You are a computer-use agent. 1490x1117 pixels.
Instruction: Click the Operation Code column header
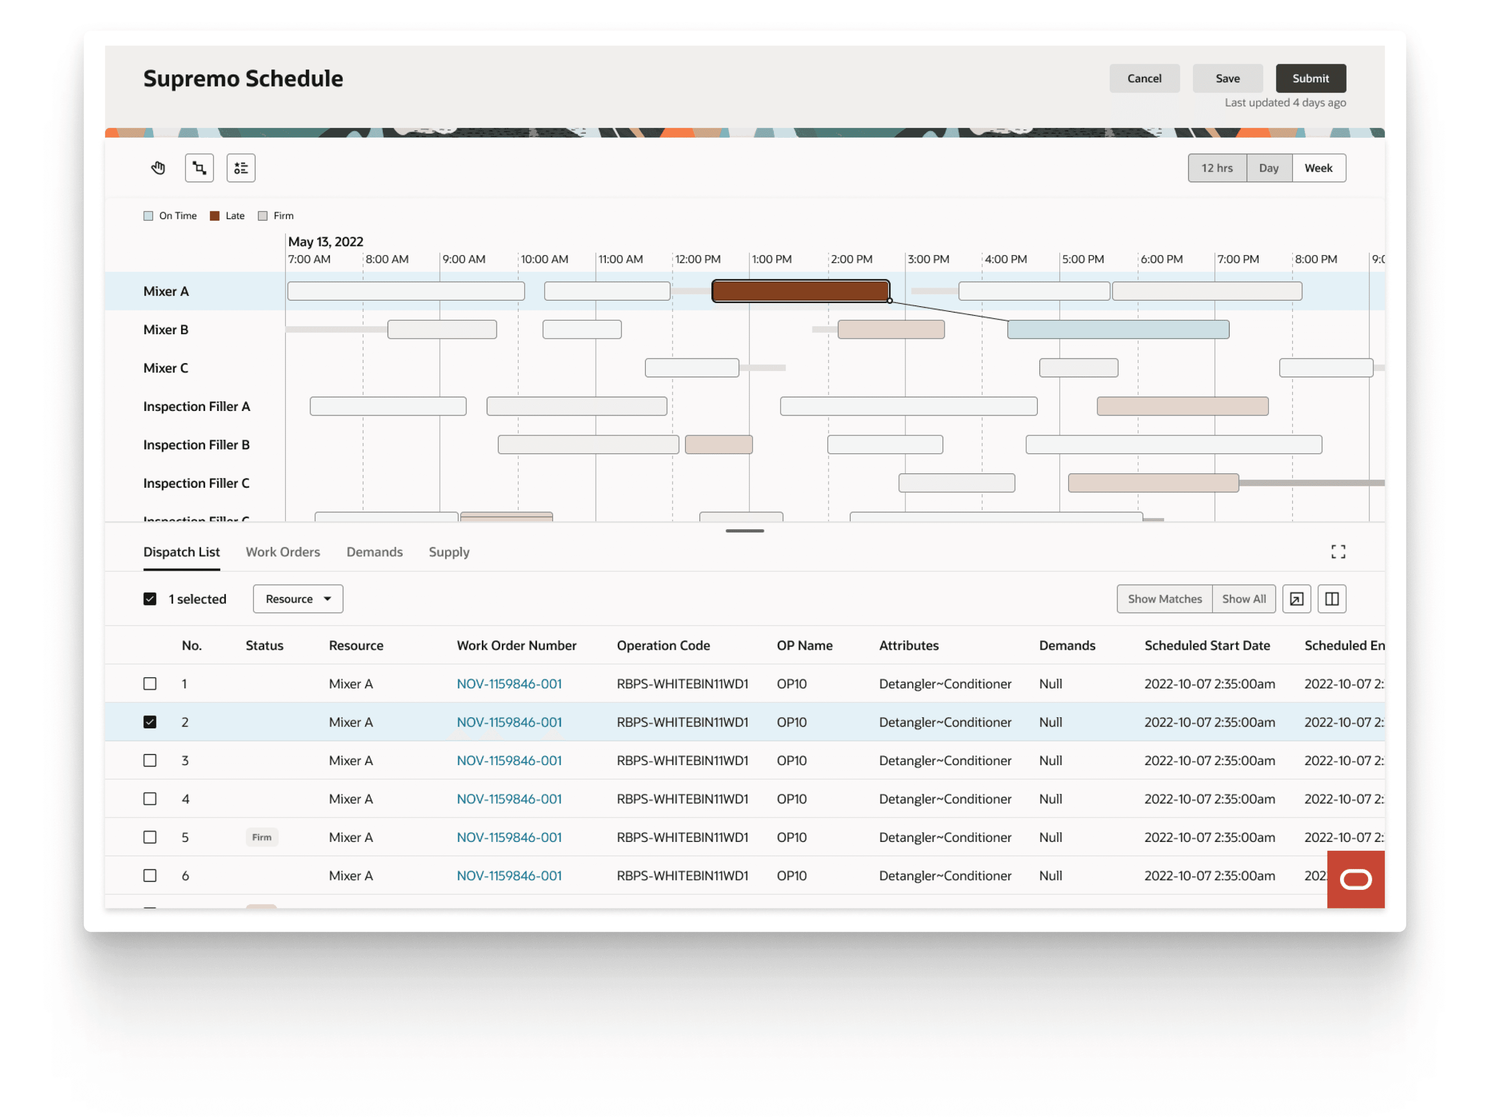click(x=664, y=646)
